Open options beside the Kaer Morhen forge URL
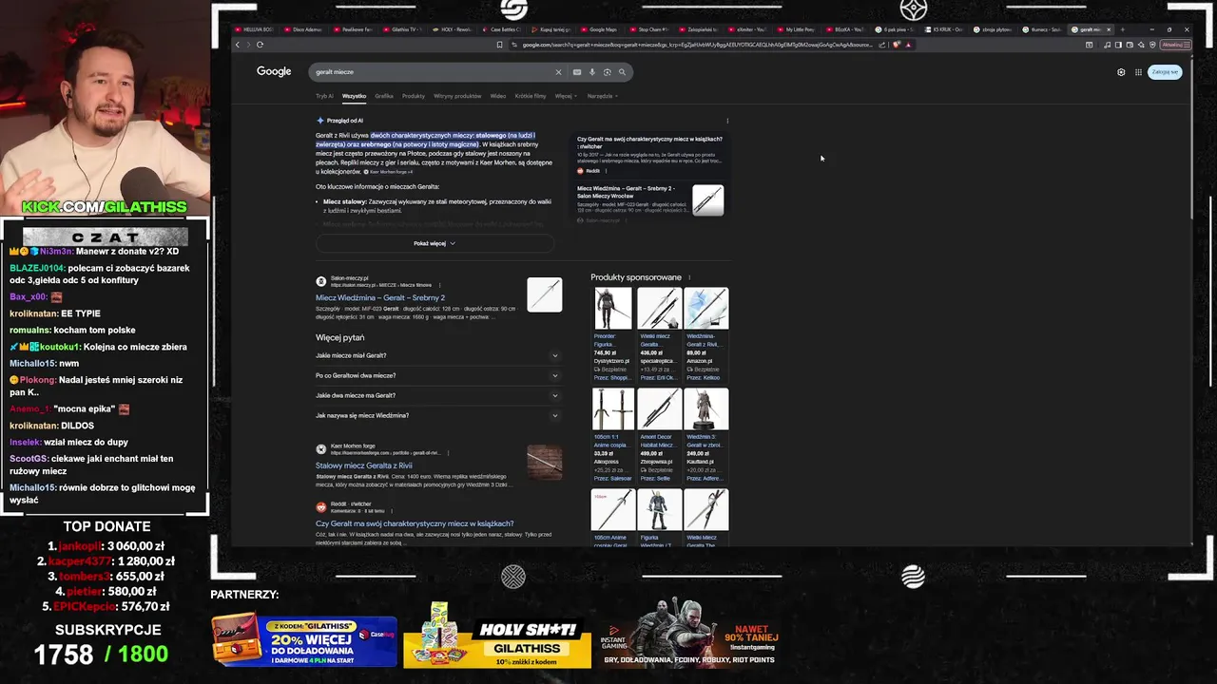This screenshot has height=684, width=1217. [448, 453]
